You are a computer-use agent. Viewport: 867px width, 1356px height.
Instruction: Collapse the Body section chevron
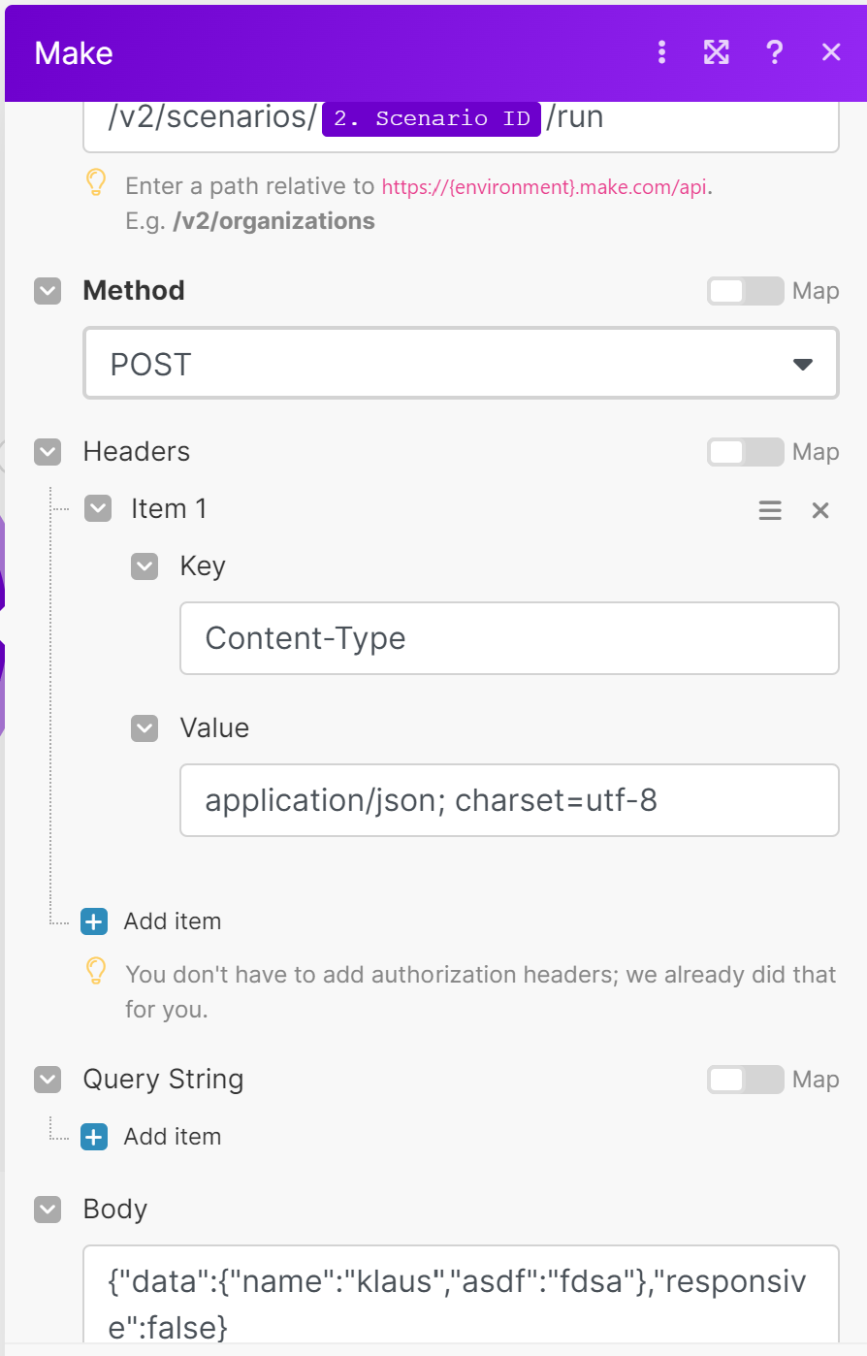pyautogui.click(x=48, y=1210)
